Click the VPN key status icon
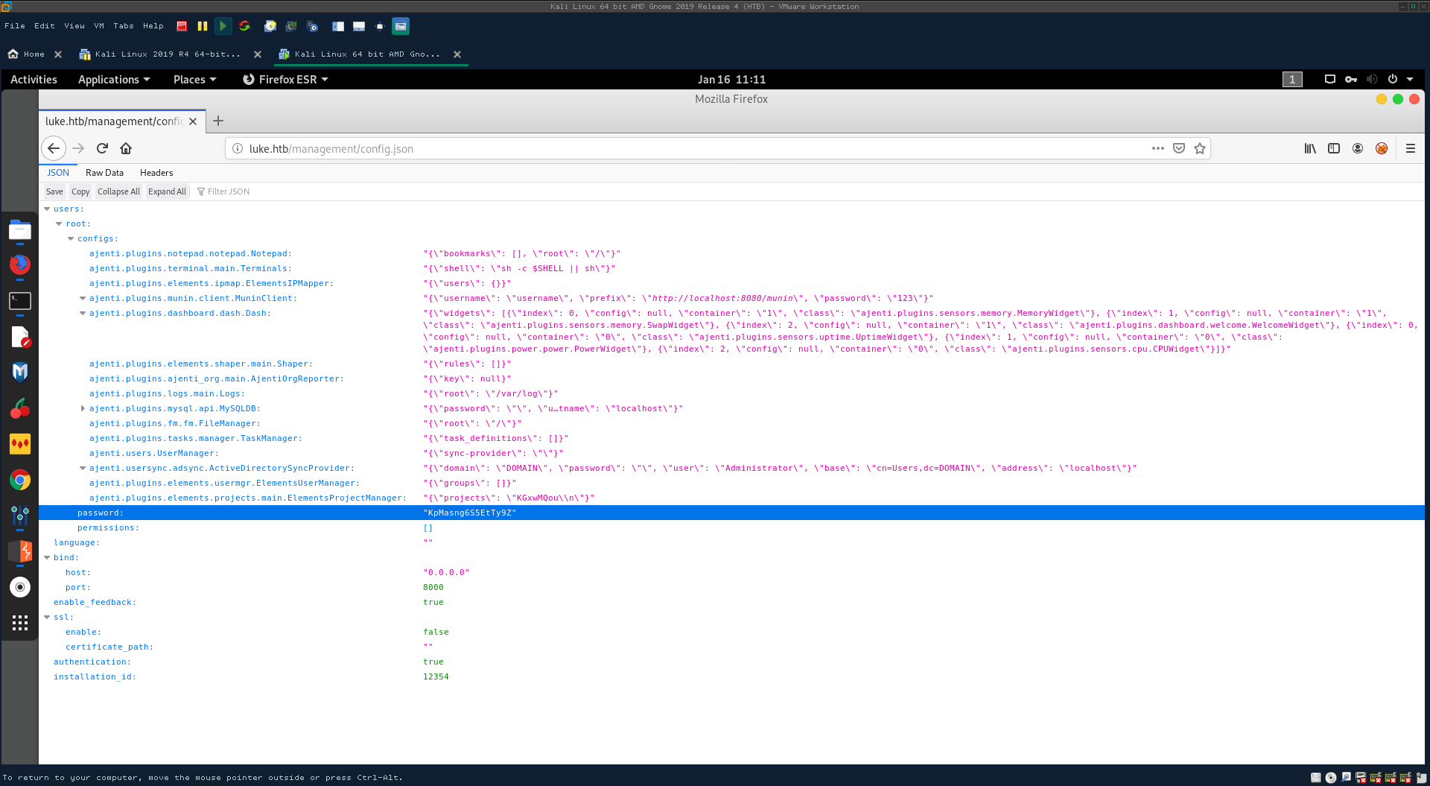This screenshot has height=786, width=1430. coord(1351,79)
